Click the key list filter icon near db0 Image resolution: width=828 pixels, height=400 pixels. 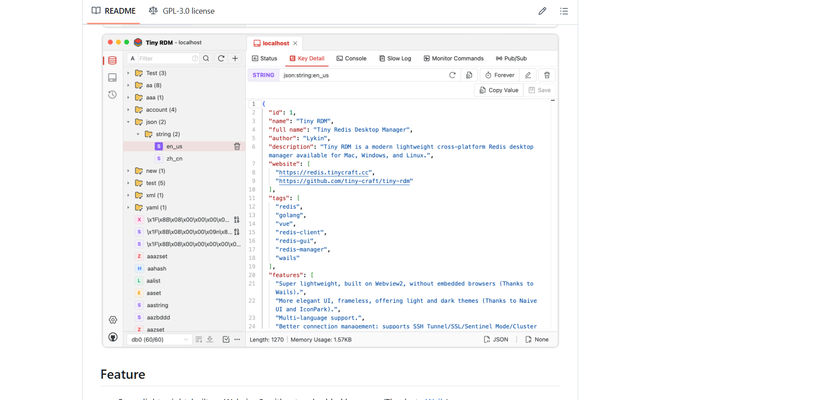point(199,339)
